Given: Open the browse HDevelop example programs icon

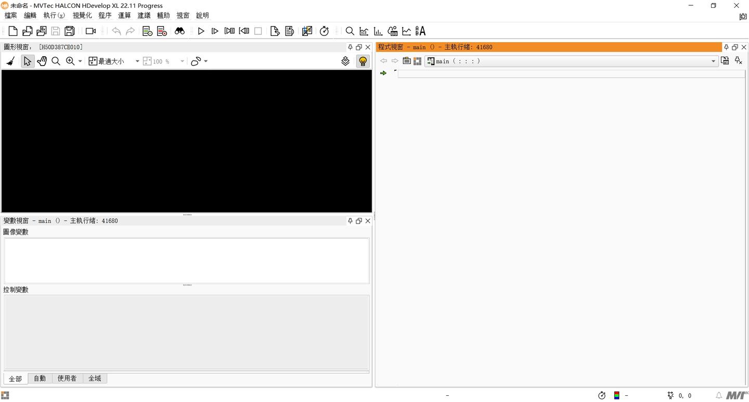Looking at the screenshot, I should [x=41, y=31].
